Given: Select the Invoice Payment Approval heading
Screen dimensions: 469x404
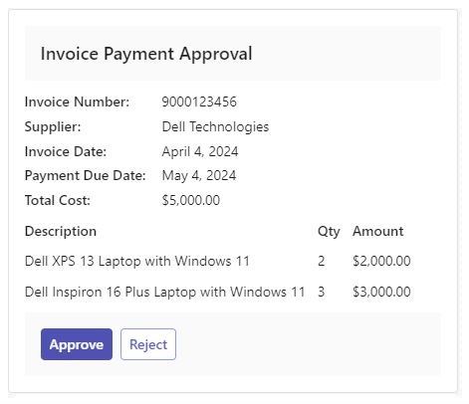Looking at the screenshot, I should click(x=146, y=54).
